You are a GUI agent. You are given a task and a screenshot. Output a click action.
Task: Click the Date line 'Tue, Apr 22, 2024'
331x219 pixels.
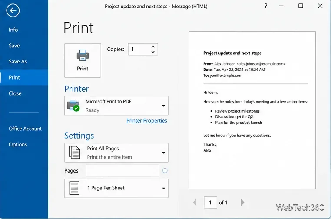point(234,70)
